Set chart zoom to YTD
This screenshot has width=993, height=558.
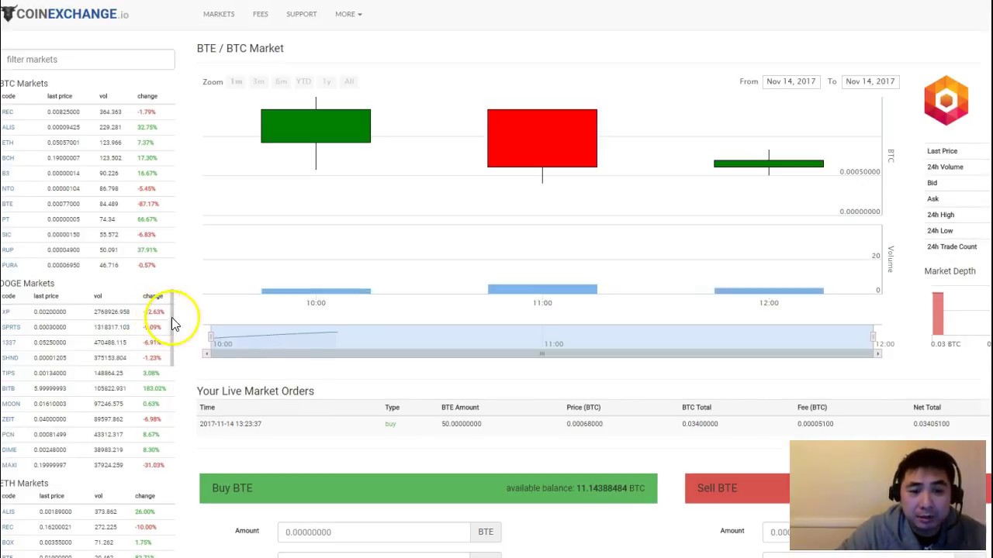(x=303, y=81)
